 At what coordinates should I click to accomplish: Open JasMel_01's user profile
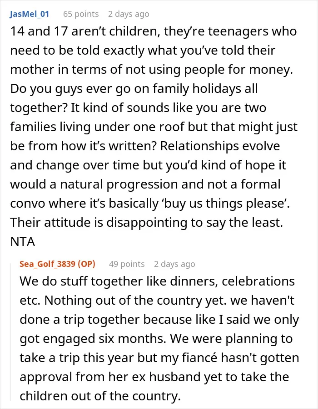(30, 14)
